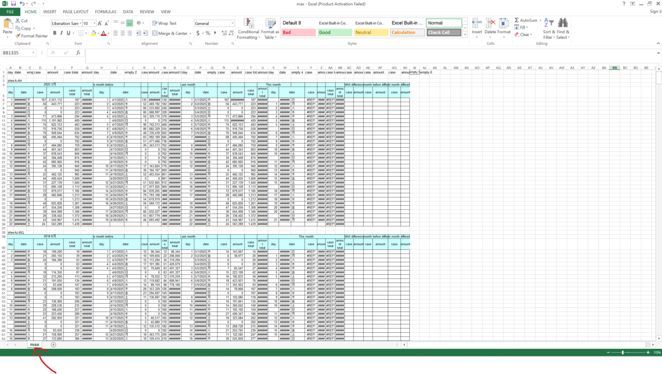Save the workbook with the floppy icon
The image size is (662, 374).
point(13,4)
